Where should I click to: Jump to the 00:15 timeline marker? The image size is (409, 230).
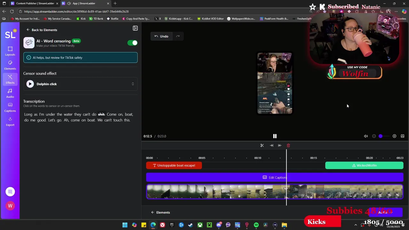[x=313, y=158]
